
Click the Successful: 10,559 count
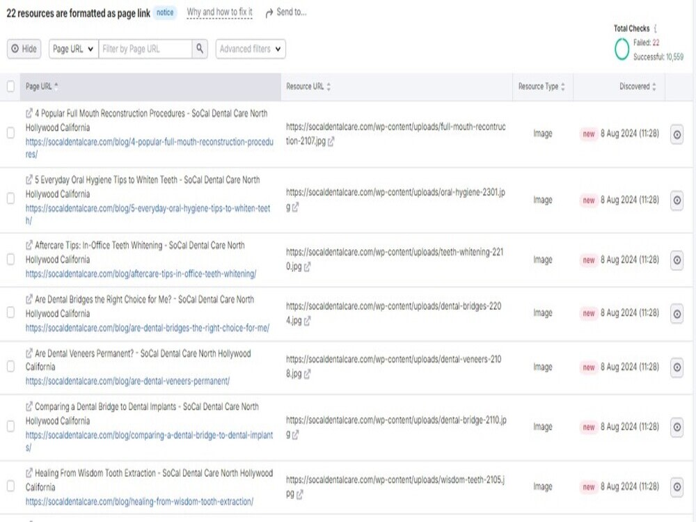click(x=658, y=57)
